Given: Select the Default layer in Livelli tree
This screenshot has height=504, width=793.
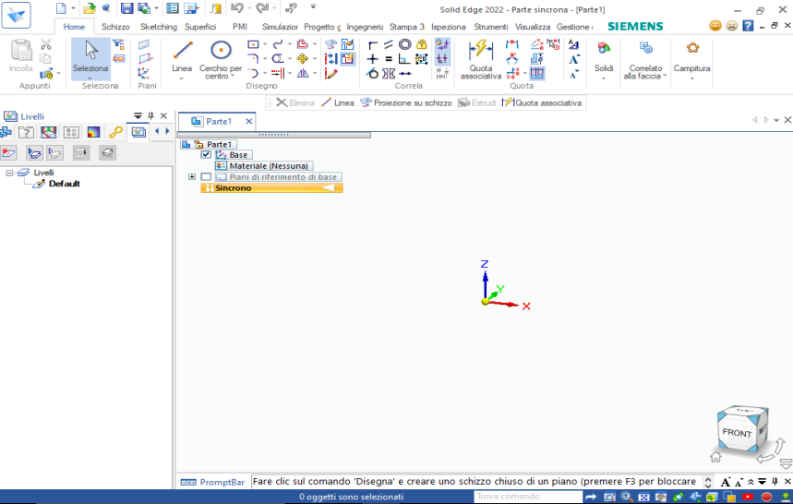Looking at the screenshot, I should coord(64,184).
